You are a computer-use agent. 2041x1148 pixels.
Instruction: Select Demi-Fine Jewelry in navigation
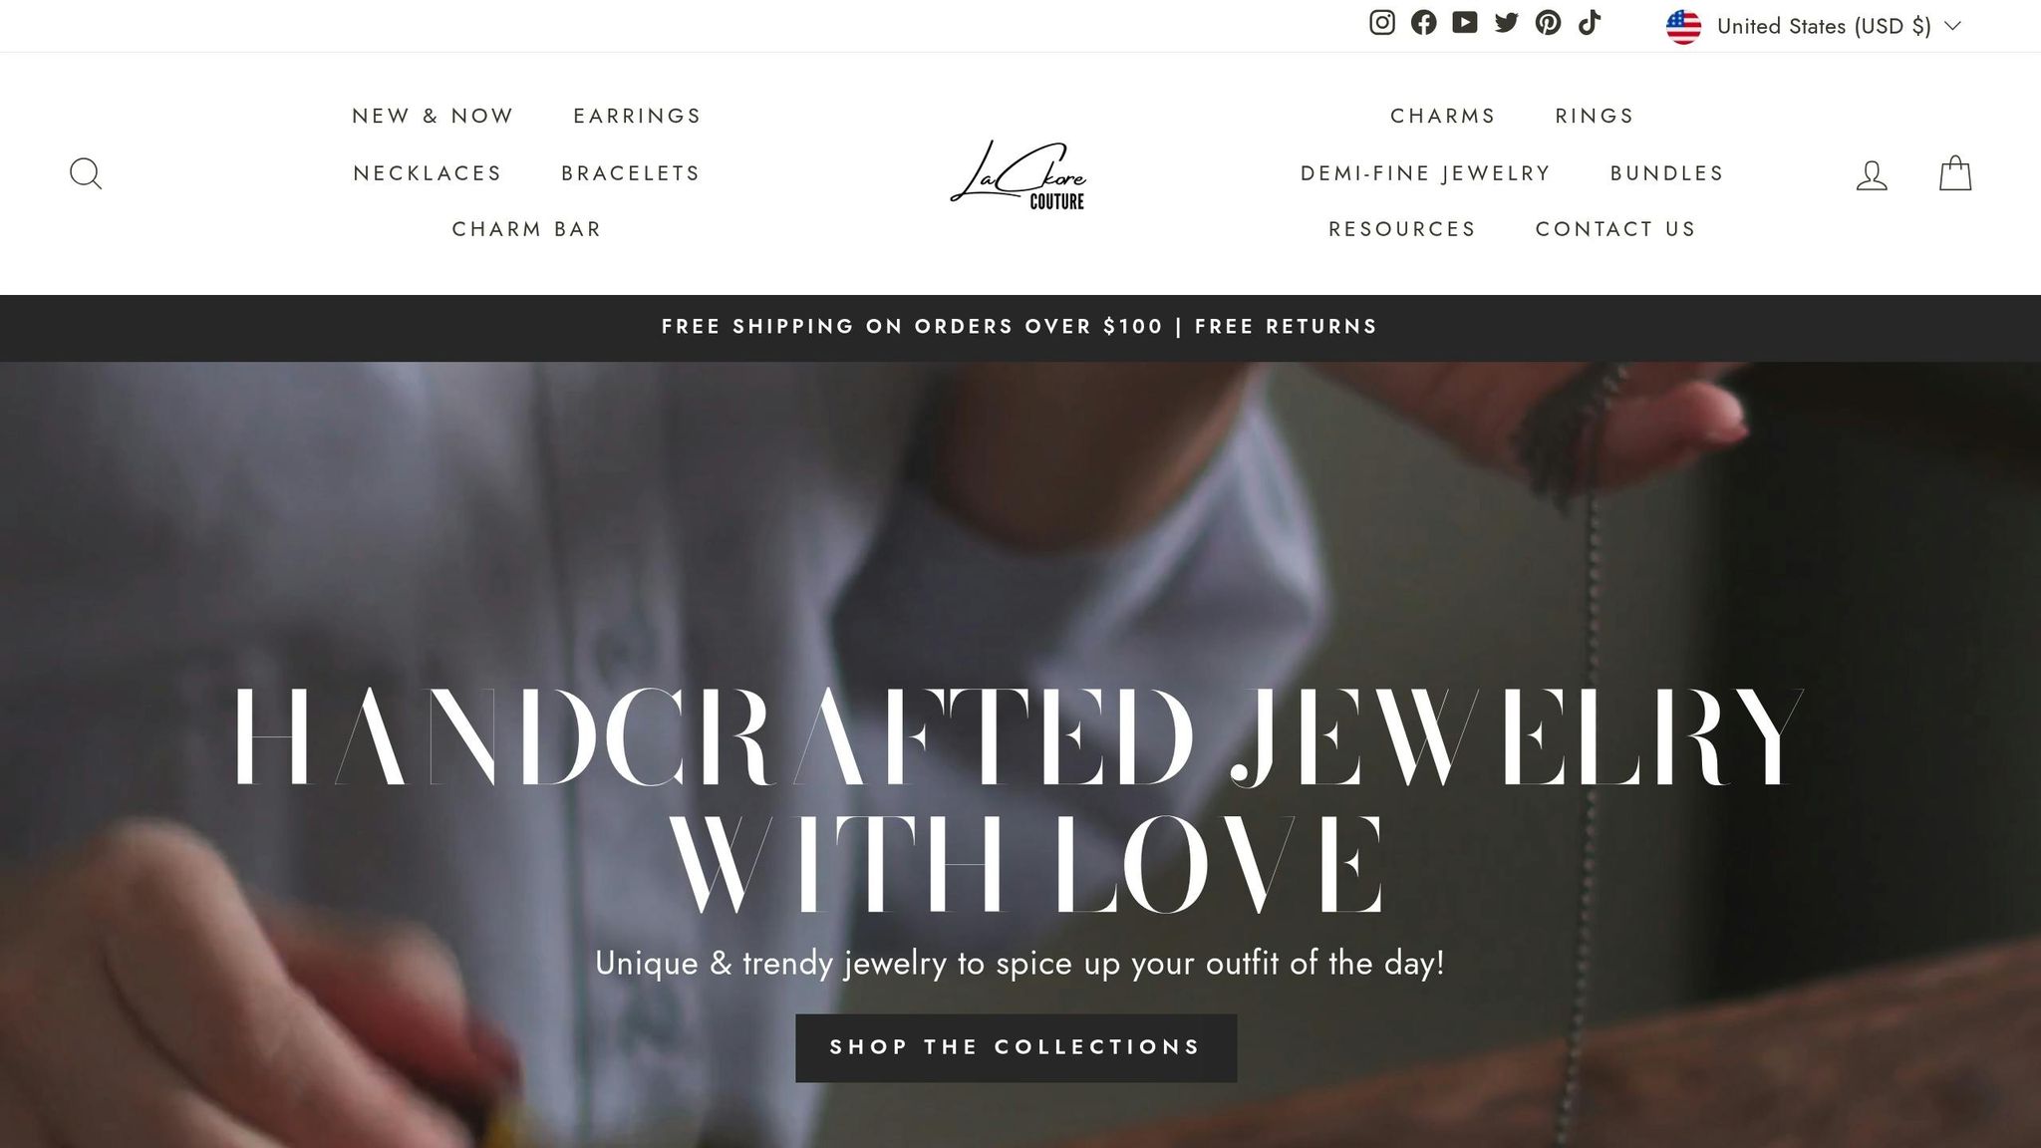click(x=1425, y=173)
